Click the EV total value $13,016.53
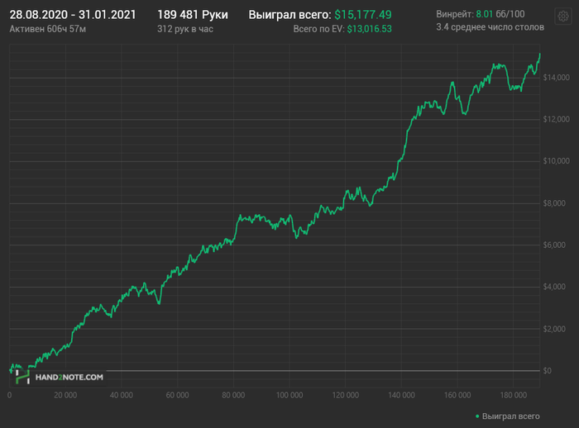579x428 pixels. [x=369, y=29]
